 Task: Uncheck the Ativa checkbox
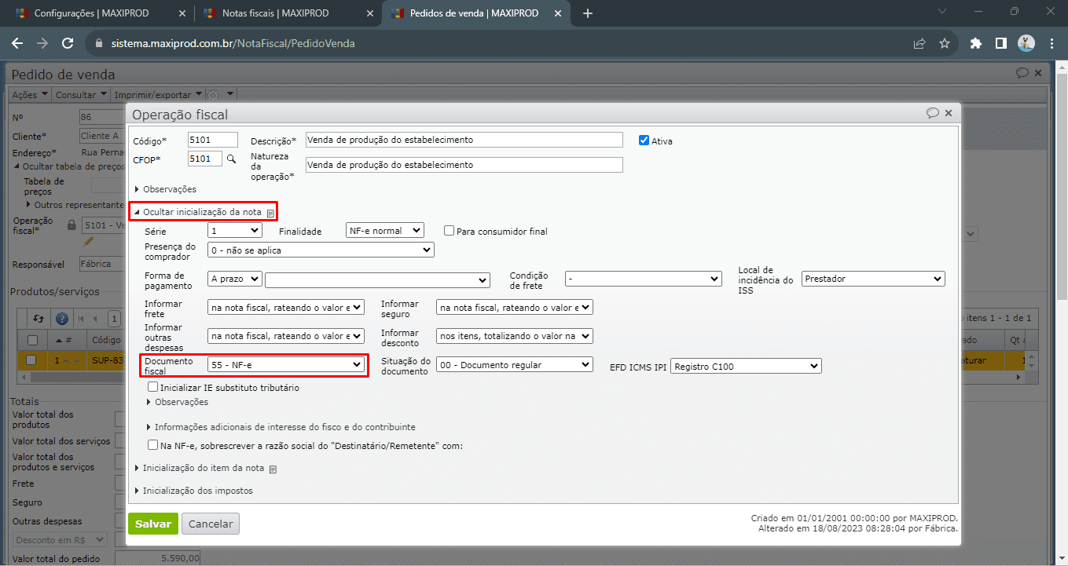pos(644,141)
